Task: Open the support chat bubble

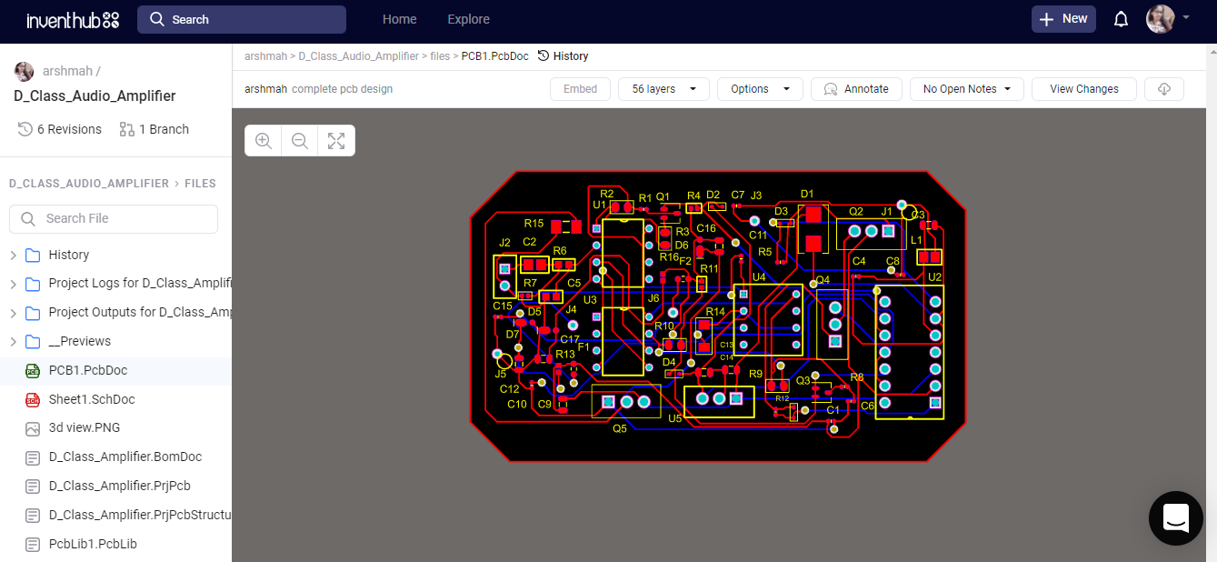Action: [1175, 518]
